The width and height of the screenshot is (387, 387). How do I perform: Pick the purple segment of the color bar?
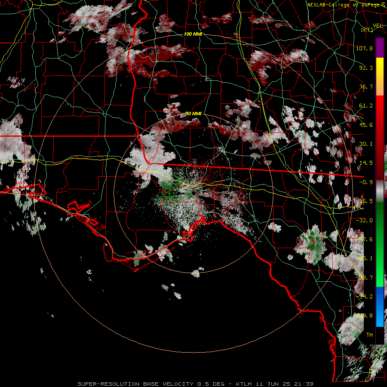click(380, 48)
